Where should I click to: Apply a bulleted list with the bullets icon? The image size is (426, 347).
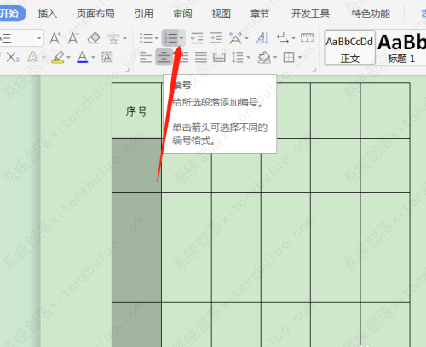(x=146, y=38)
